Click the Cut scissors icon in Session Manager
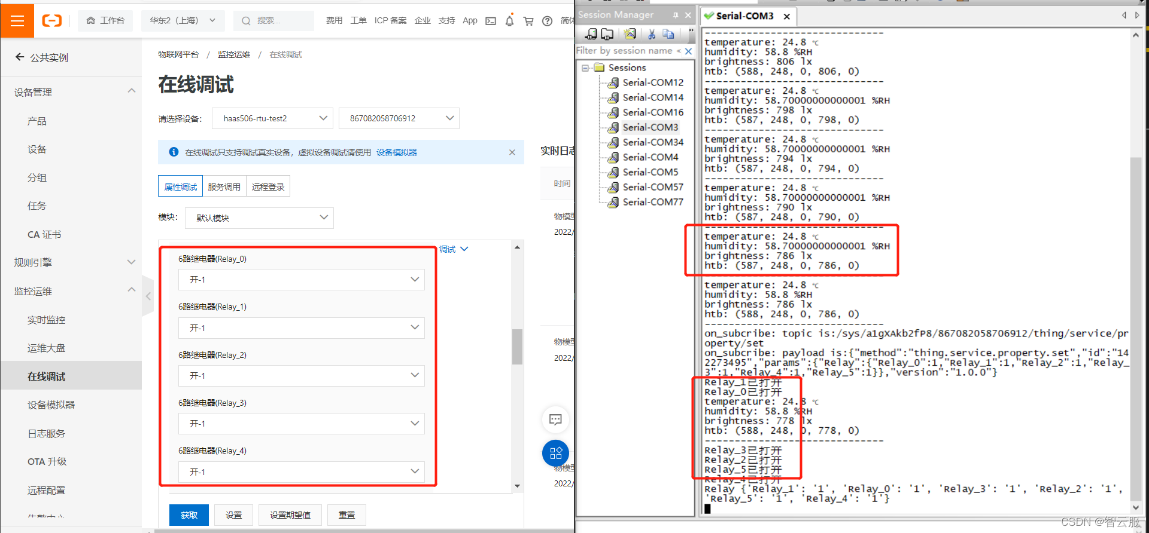The width and height of the screenshot is (1149, 533). coord(652,34)
